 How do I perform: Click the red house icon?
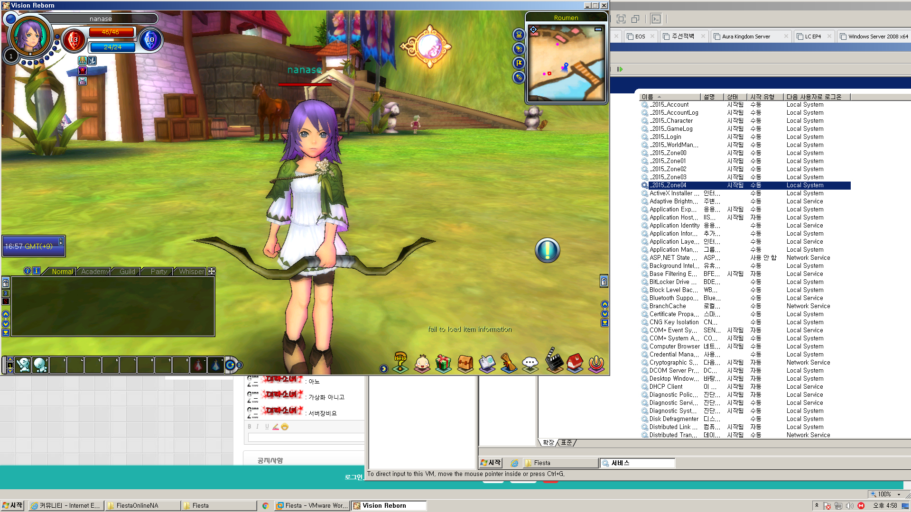point(575,363)
